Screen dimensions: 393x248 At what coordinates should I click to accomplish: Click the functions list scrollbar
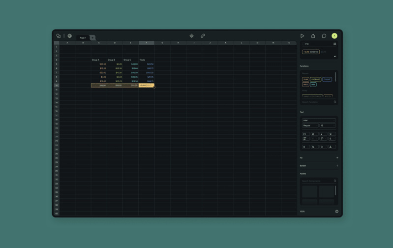tap(335, 77)
